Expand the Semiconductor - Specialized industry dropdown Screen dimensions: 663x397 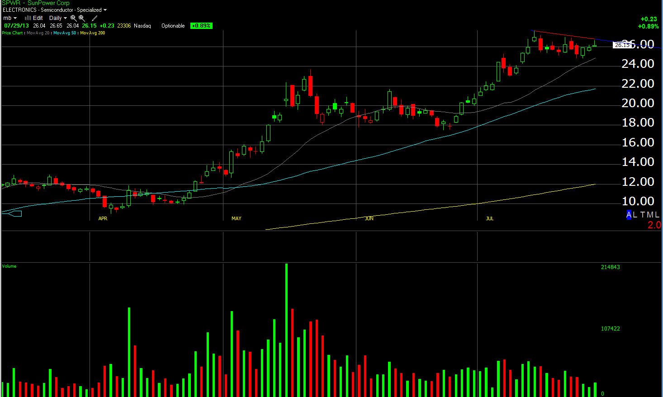coord(105,10)
